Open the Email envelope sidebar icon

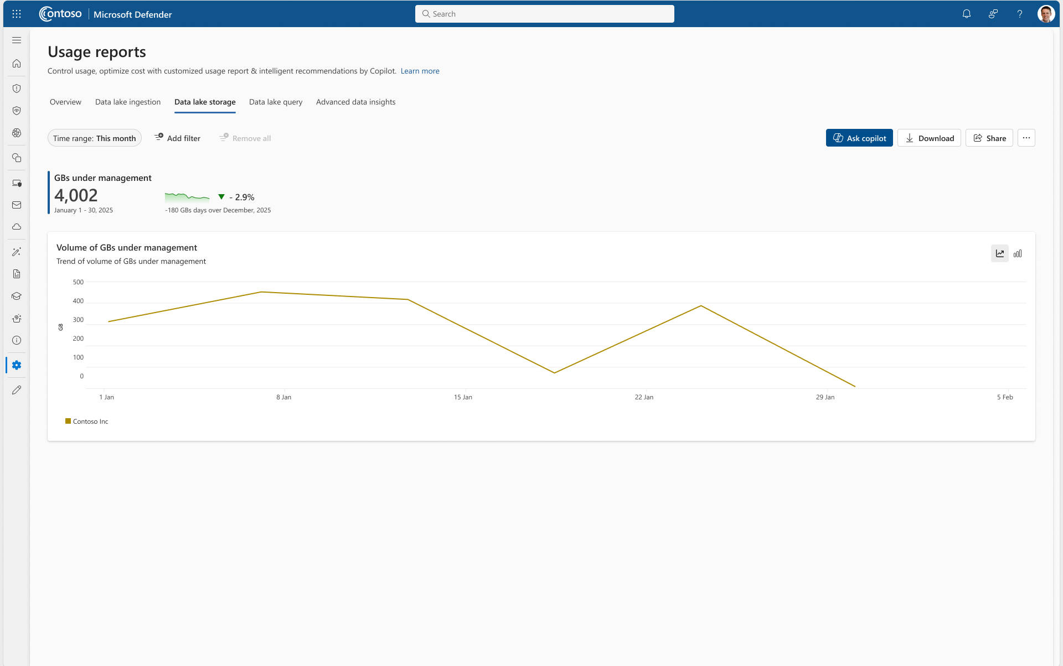click(17, 205)
